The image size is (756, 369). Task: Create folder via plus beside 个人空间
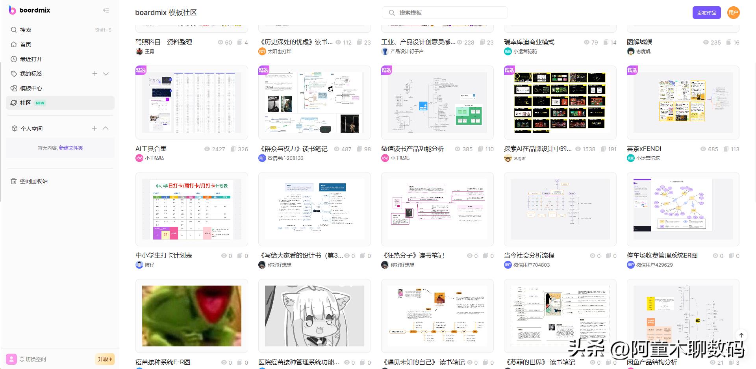[x=94, y=128]
